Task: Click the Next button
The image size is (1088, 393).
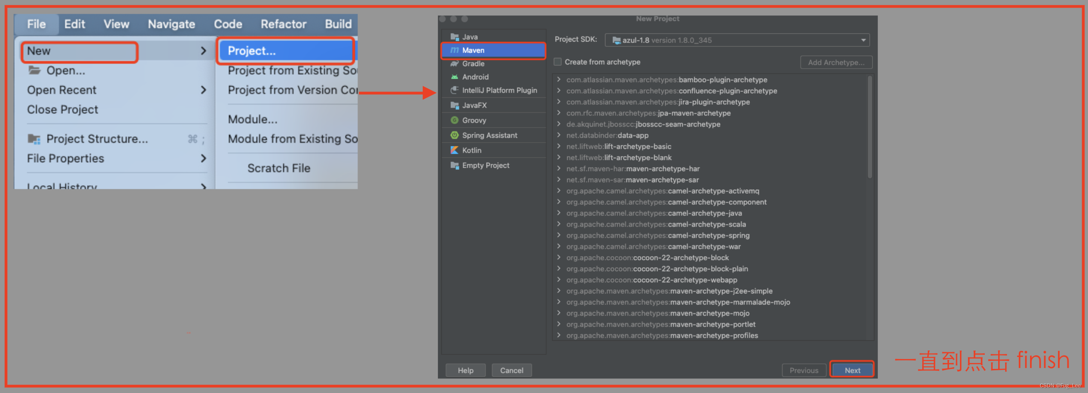Action: 853,370
